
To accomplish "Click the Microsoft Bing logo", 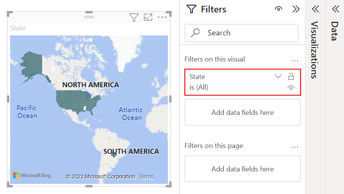I will coord(32,175).
